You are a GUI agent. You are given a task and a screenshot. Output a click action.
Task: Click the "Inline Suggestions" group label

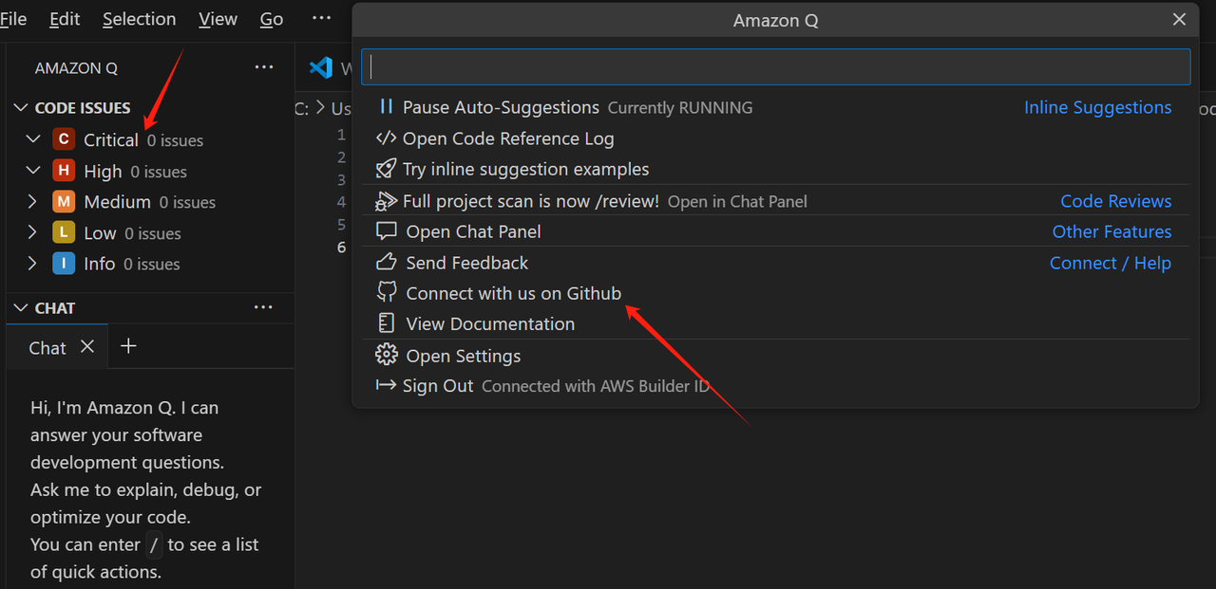click(x=1097, y=107)
